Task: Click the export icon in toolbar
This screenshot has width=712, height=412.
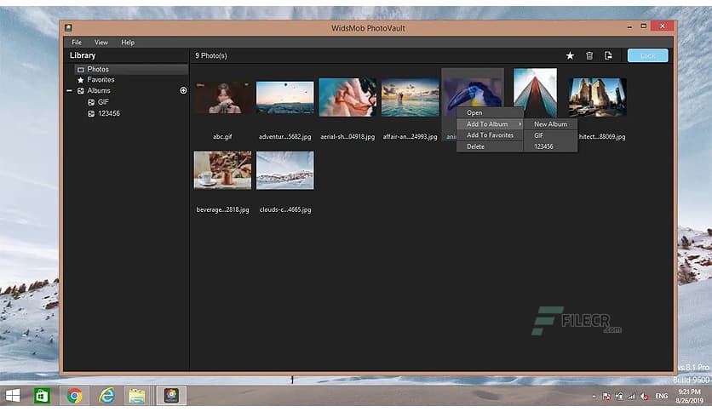Action: pos(608,55)
